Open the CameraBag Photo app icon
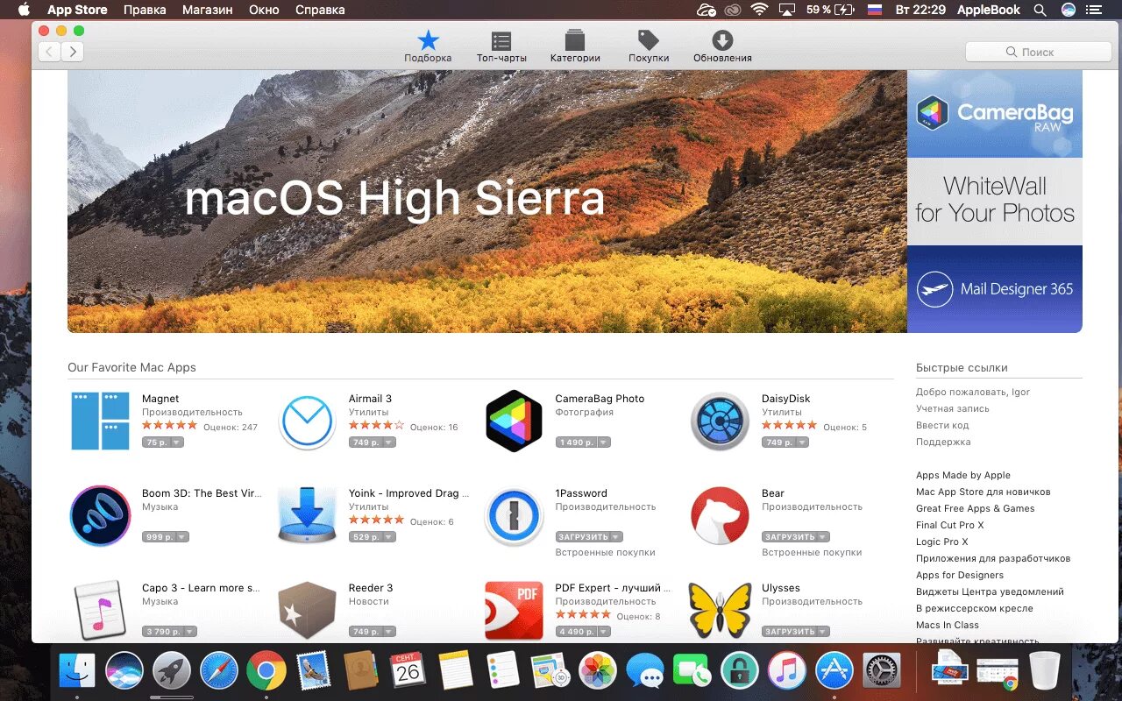This screenshot has width=1122, height=701. (x=514, y=421)
